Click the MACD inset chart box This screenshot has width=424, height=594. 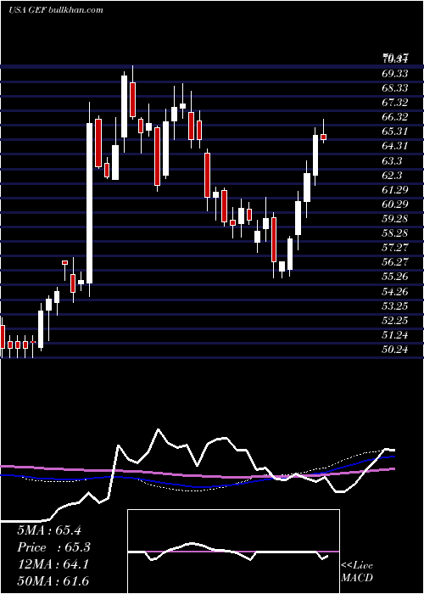click(233, 552)
